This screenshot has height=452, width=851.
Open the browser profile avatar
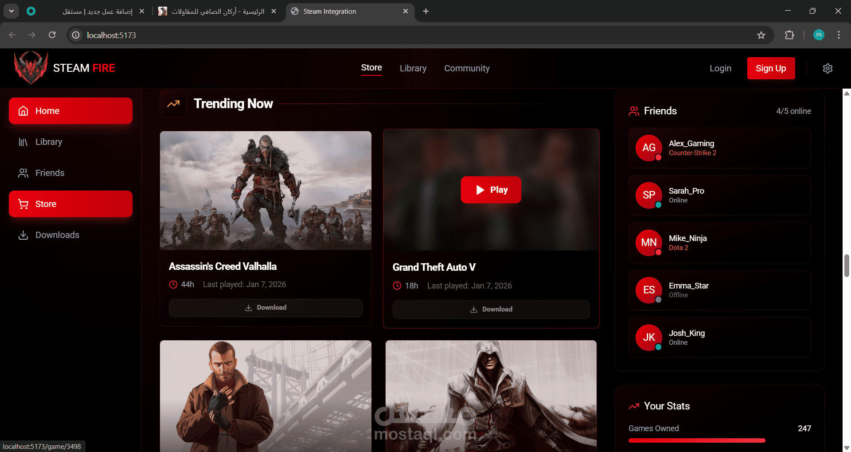click(x=819, y=35)
